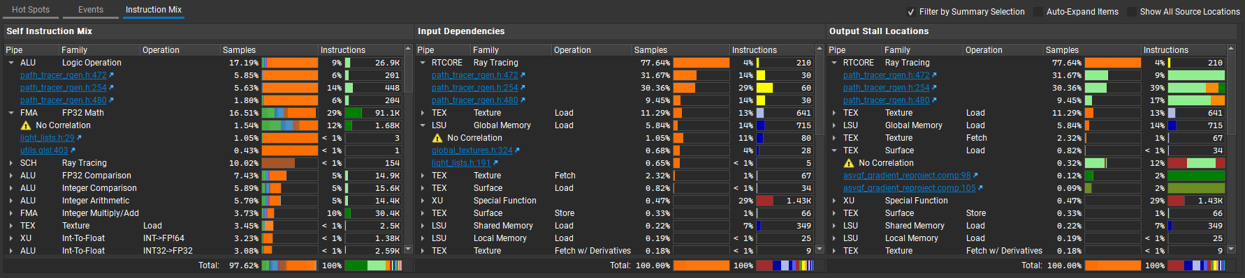Click the scroll-down arrow of Output Stall Locations list

click(1231, 249)
